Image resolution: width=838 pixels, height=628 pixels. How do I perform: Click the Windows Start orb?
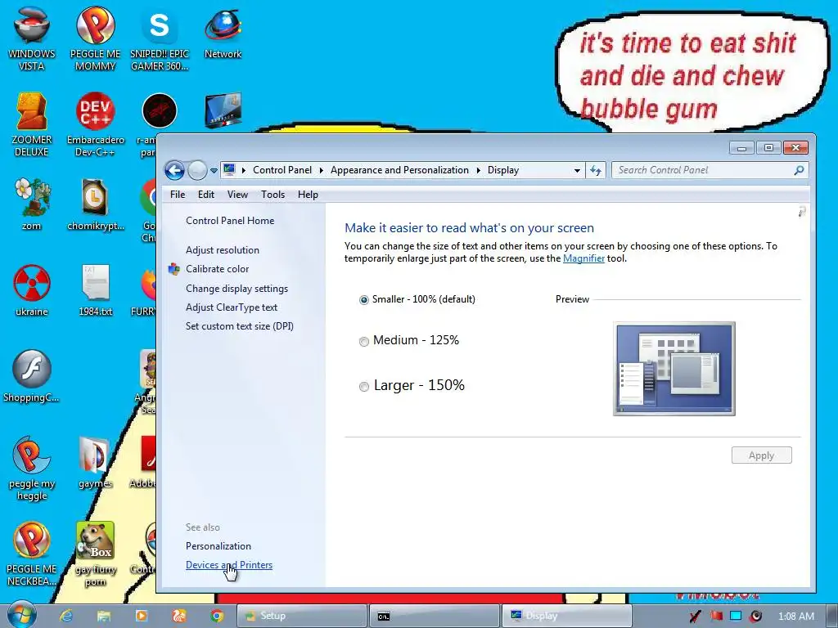click(21, 615)
